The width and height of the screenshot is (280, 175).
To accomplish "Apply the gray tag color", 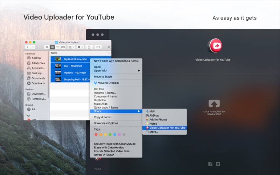I will [x=124, y=134].
